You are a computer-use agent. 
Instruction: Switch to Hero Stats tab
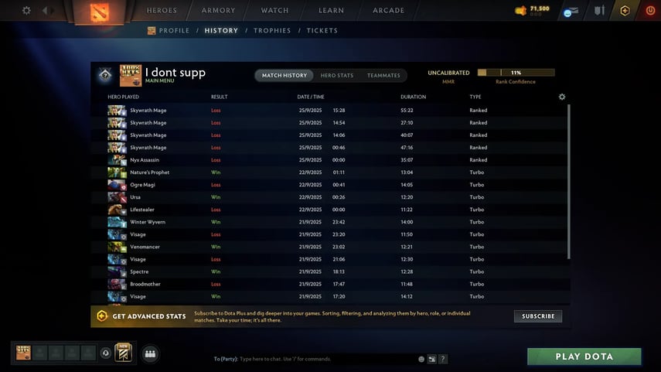point(336,75)
